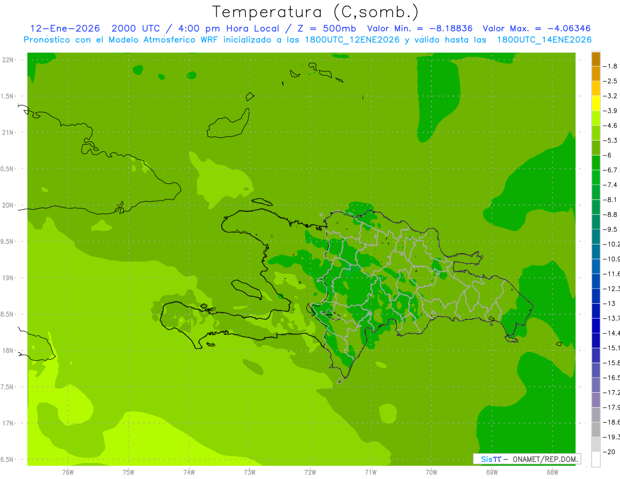Screen dimensions: 620x479
Task: Click the 18N latitude label
Action: pyautogui.click(x=9, y=350)
